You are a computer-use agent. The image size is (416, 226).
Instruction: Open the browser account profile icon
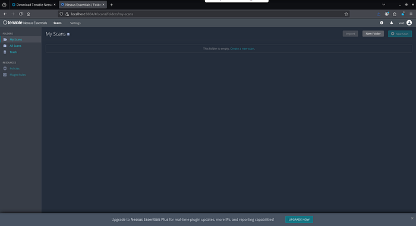[x=386, y=14]
